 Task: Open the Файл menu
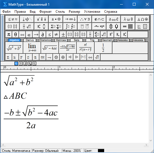coord(6,12)
